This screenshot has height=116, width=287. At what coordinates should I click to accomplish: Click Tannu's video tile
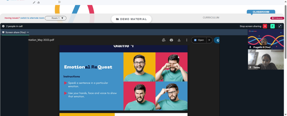pos(266,59)
